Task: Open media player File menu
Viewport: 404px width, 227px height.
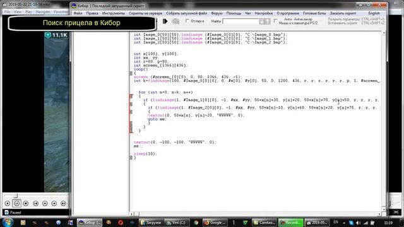Action: click(x=7, y=12)
